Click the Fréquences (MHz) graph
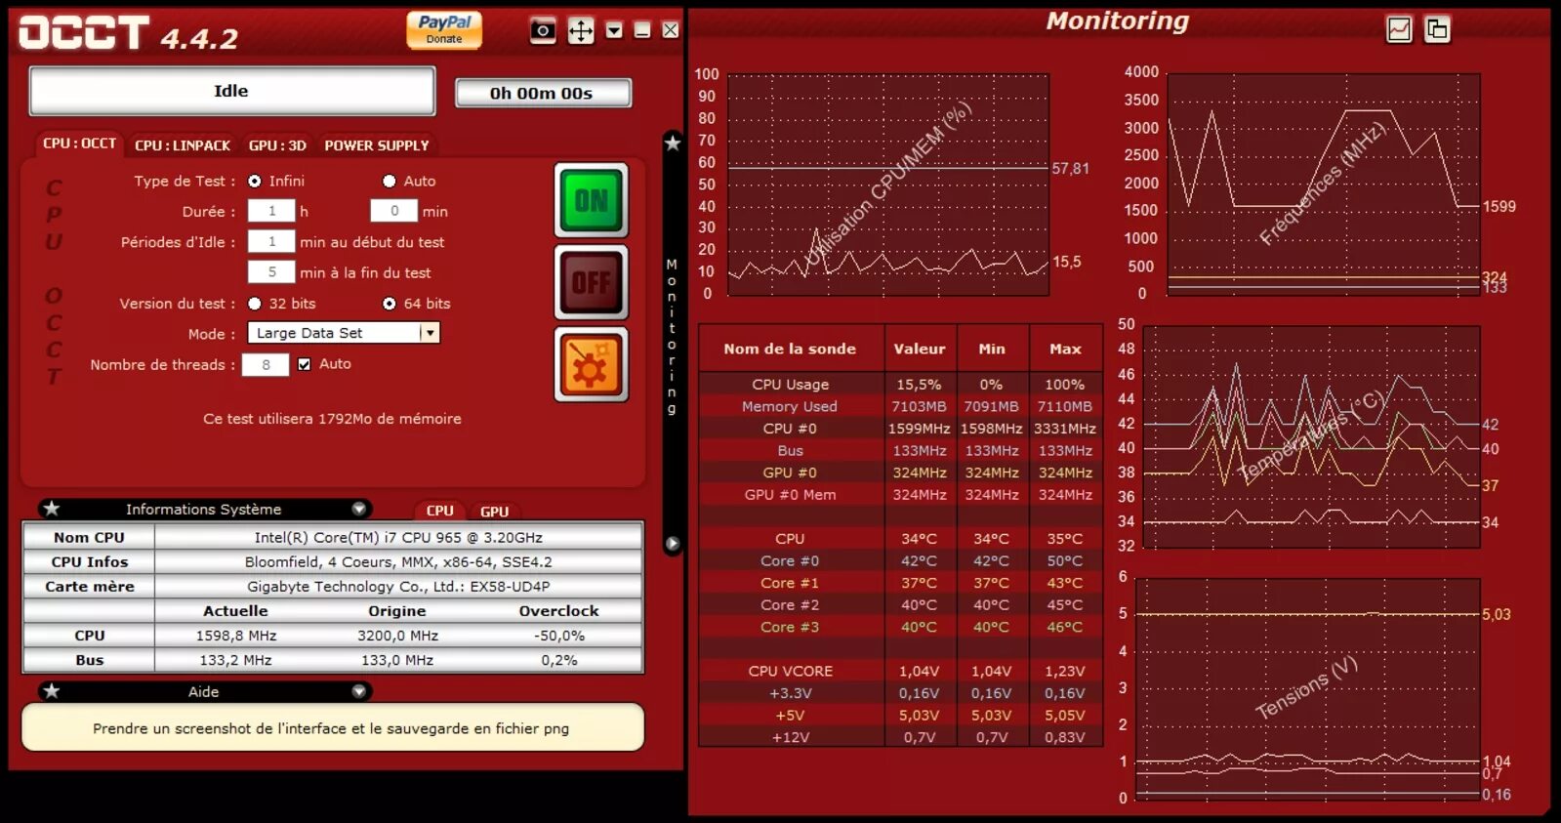The image size is (1561, 823). 1323,184
